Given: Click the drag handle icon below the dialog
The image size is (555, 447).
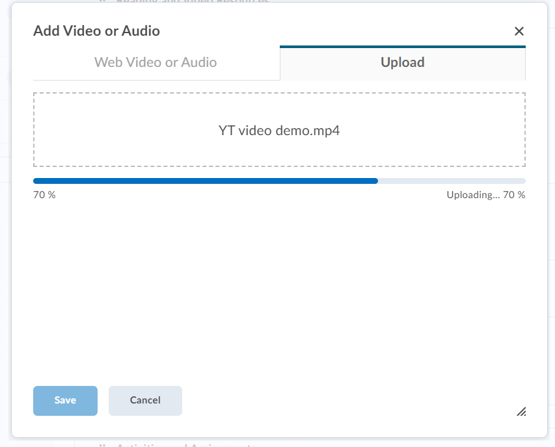Looking at the screenshot, I should 102,446.
